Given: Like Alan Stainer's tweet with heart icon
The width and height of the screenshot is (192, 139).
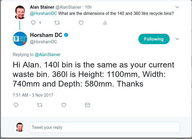Looking at the screenshot, I should click(x=81, y=23).
